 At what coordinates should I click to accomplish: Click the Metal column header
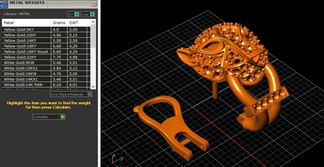[26, 23]
